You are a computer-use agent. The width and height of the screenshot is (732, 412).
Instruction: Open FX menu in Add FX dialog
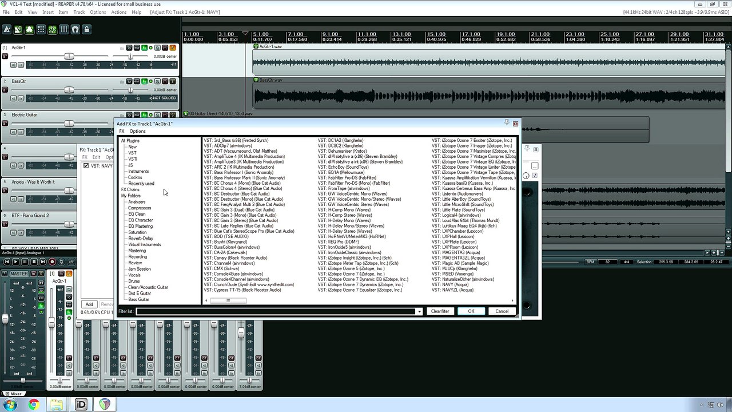tap(122, 132)
